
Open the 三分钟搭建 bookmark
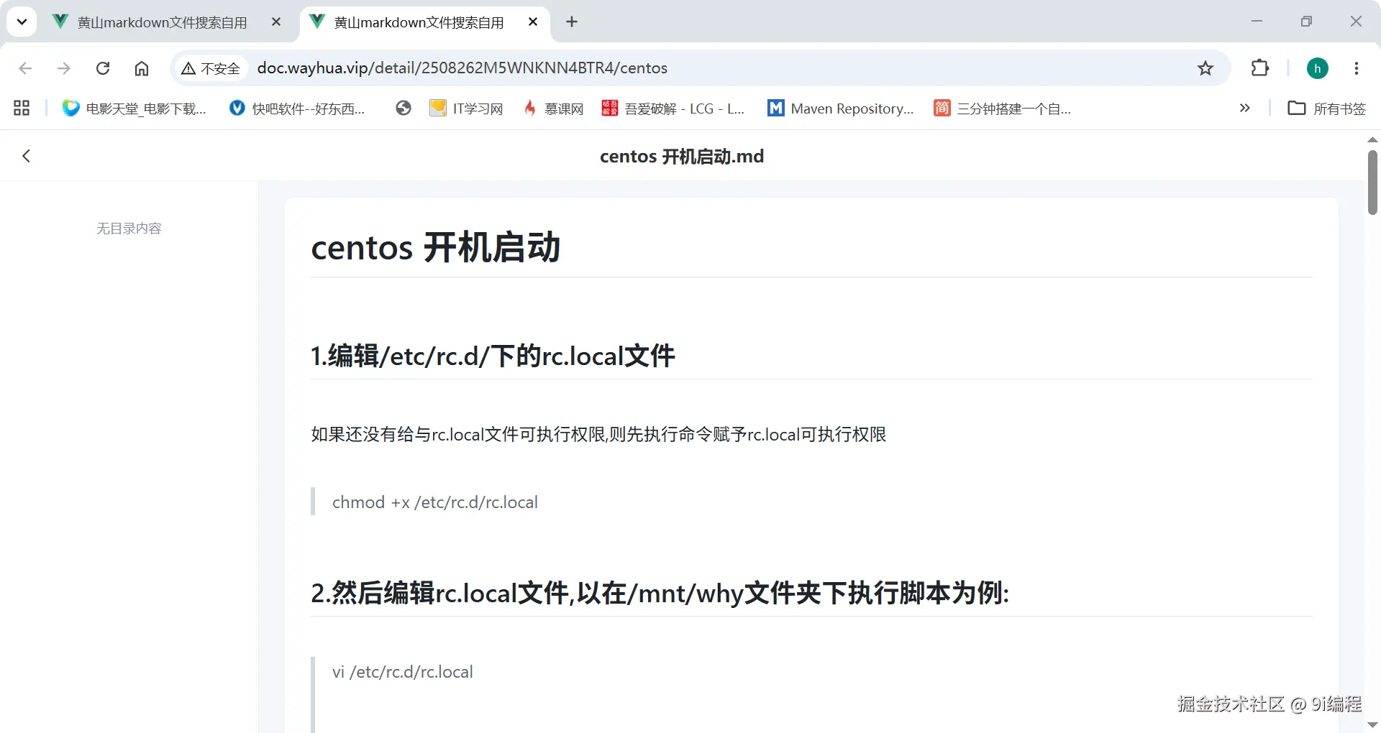(1003, 109)
